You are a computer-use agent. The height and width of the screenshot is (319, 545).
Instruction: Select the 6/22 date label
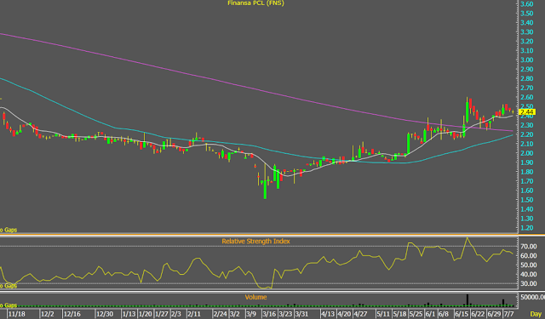point(478,314)
